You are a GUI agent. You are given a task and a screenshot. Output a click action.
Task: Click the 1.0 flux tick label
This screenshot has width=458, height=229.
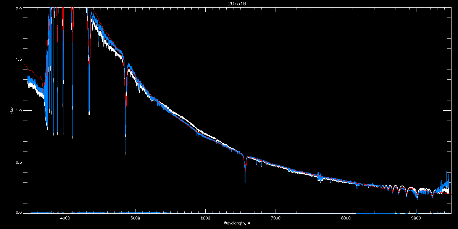(x=18, y=111)
